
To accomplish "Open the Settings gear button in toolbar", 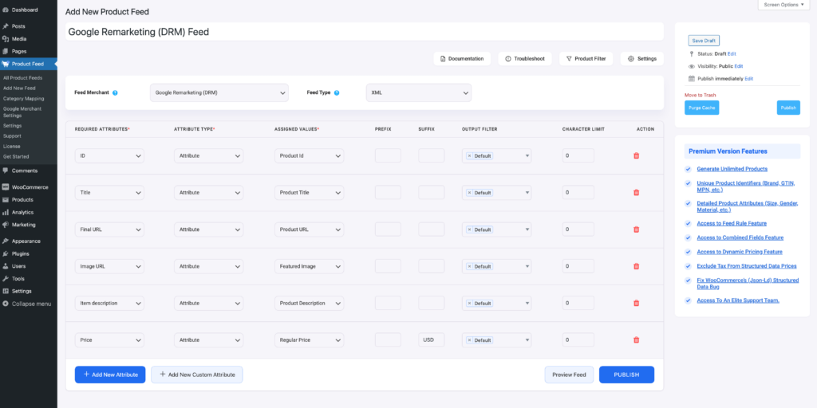I will (642, 59).
